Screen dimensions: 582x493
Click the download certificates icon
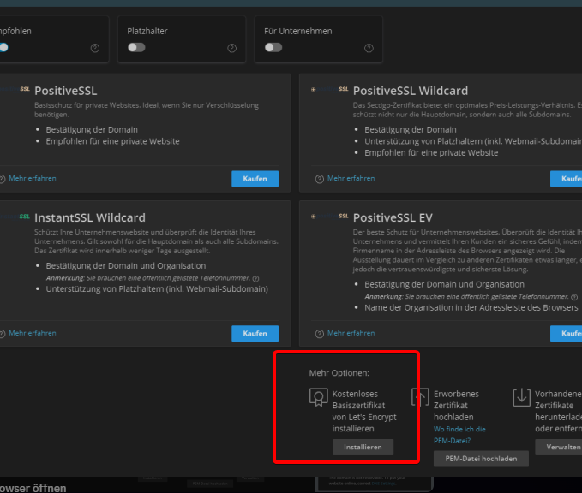point(521,397)
